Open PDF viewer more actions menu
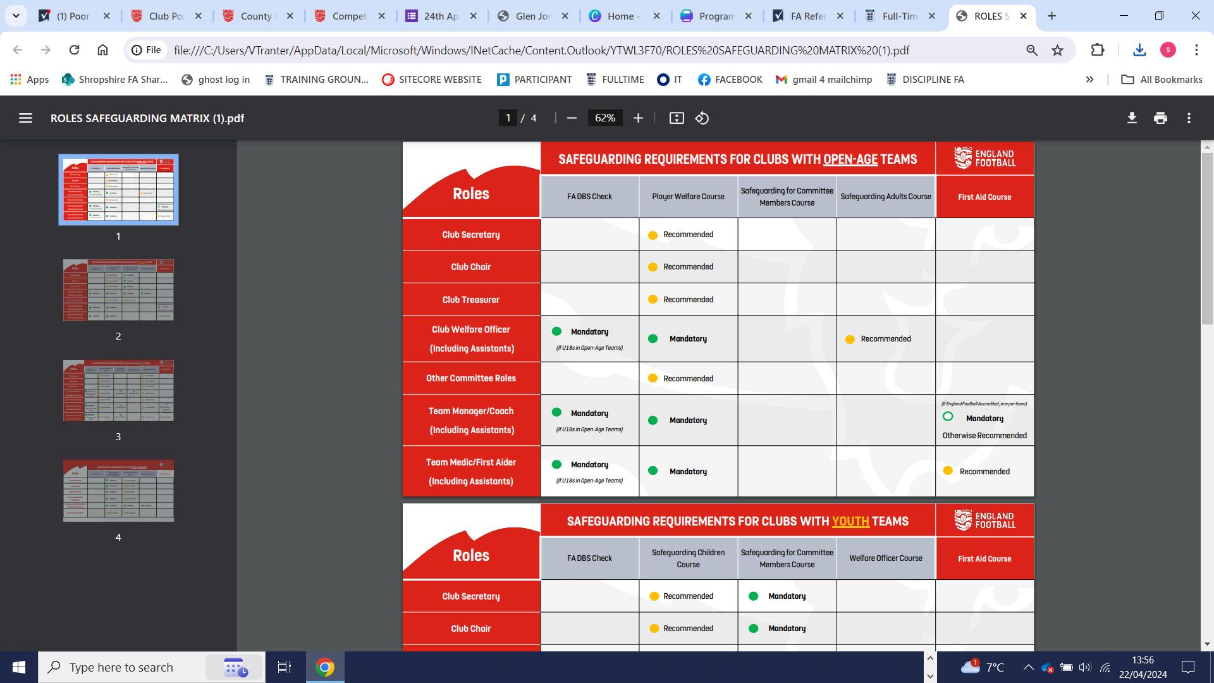This screenshot has width=1214, height=683. coord(1189,118)
